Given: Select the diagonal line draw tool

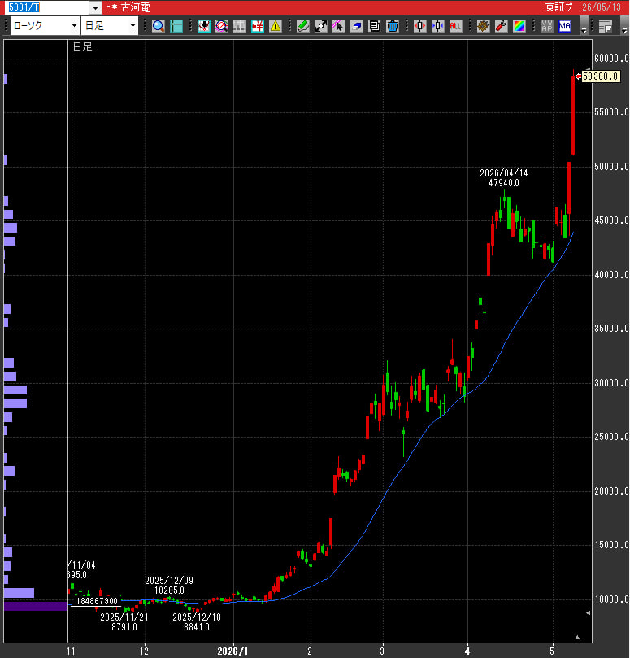Looking at the screenshot, I should pyautogui.click(x=321, y=26).
